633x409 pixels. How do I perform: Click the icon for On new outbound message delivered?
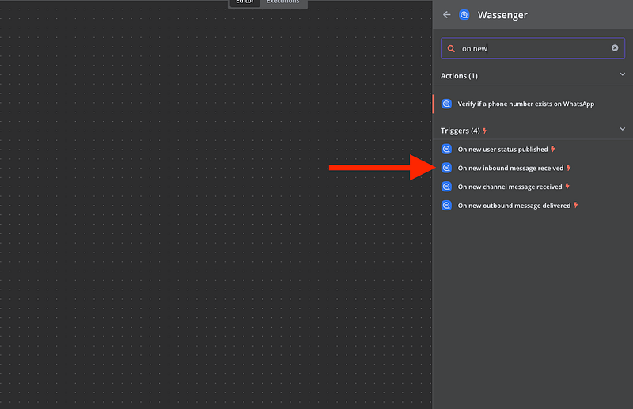(x=446, y=206)
